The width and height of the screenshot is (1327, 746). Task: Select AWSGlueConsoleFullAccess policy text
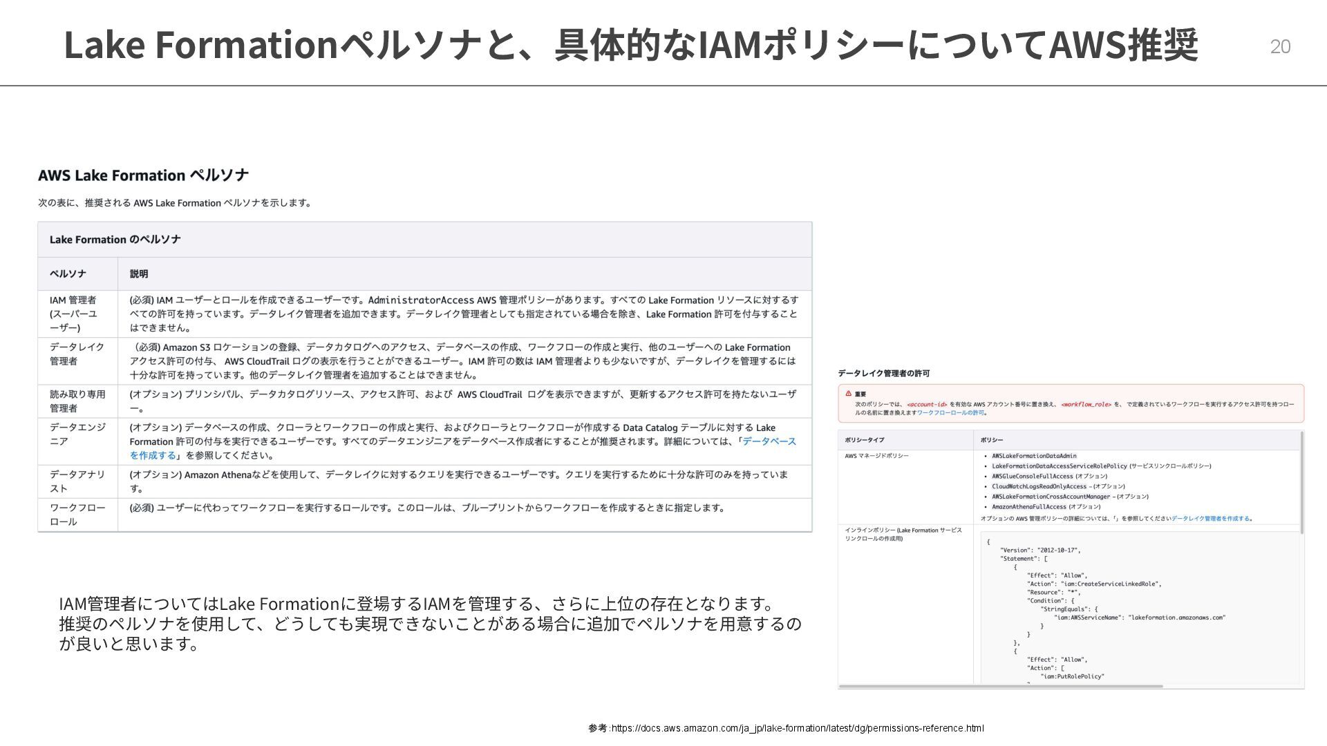[1032, 476]
